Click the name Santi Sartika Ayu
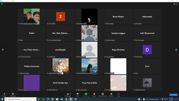Image resolution: width=179 pixels, height=101 pixels. tap(60, 83)
